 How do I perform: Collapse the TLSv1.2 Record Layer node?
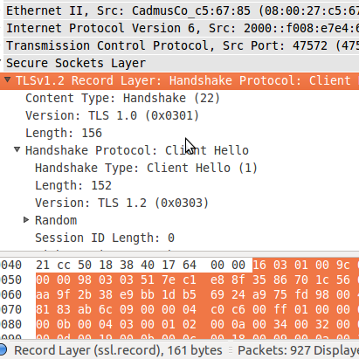[x=8, y=79]
